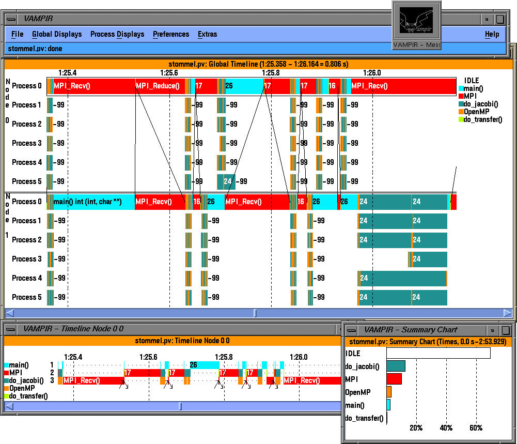
Task: Click the cyan 26 block in the Timeline Node 0 0 window
Action: coord(205,365)
